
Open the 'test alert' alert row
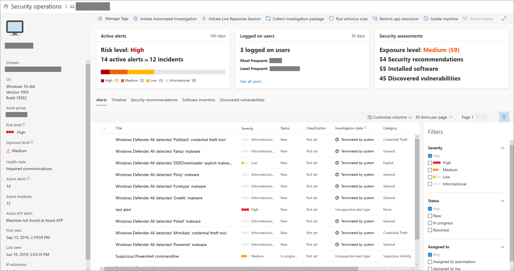[123, 210]
